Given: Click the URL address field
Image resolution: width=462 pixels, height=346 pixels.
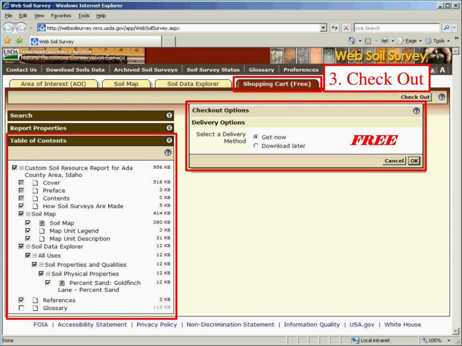Looking at the screenshot, I should (180, 28).
